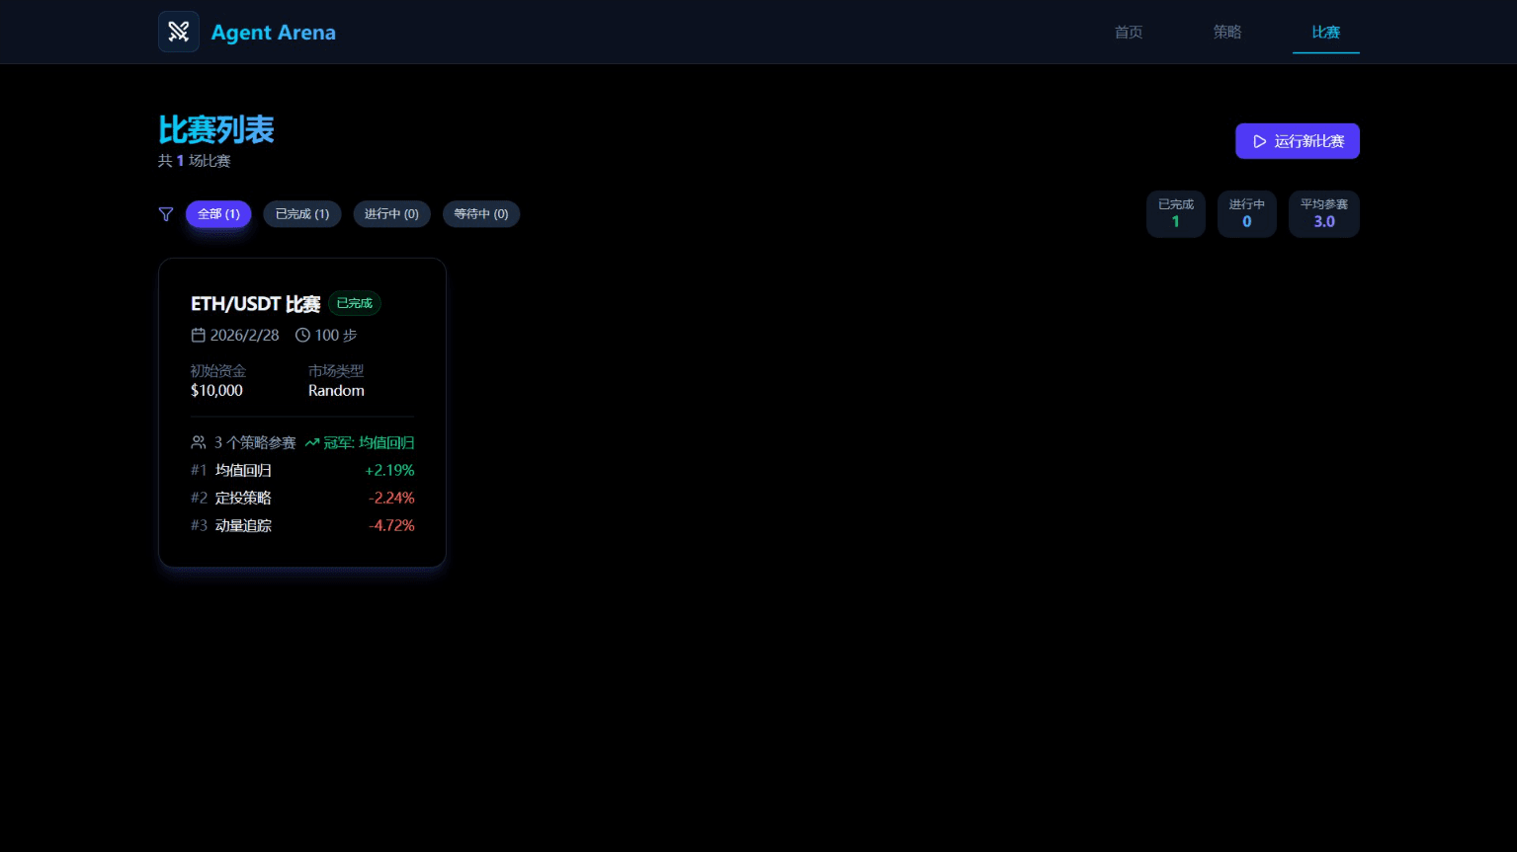Select the #1 均值回归 ranking row

point(301,471)
